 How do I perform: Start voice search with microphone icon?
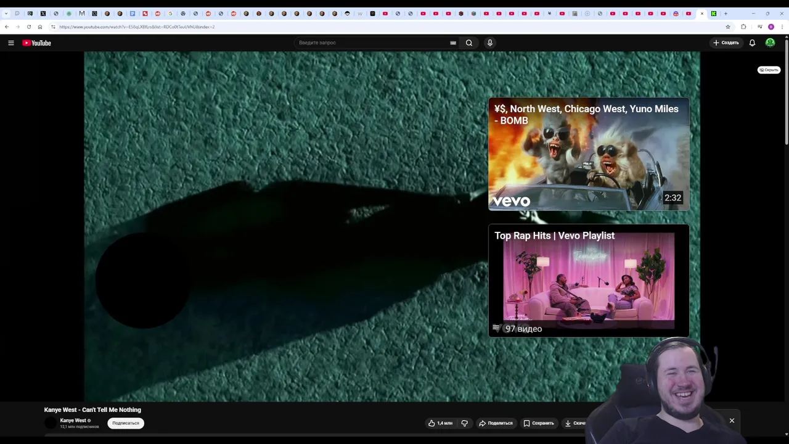(x=490, y=43)
